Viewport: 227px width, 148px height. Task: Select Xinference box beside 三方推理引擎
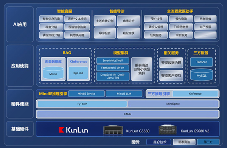coord(195,94)
